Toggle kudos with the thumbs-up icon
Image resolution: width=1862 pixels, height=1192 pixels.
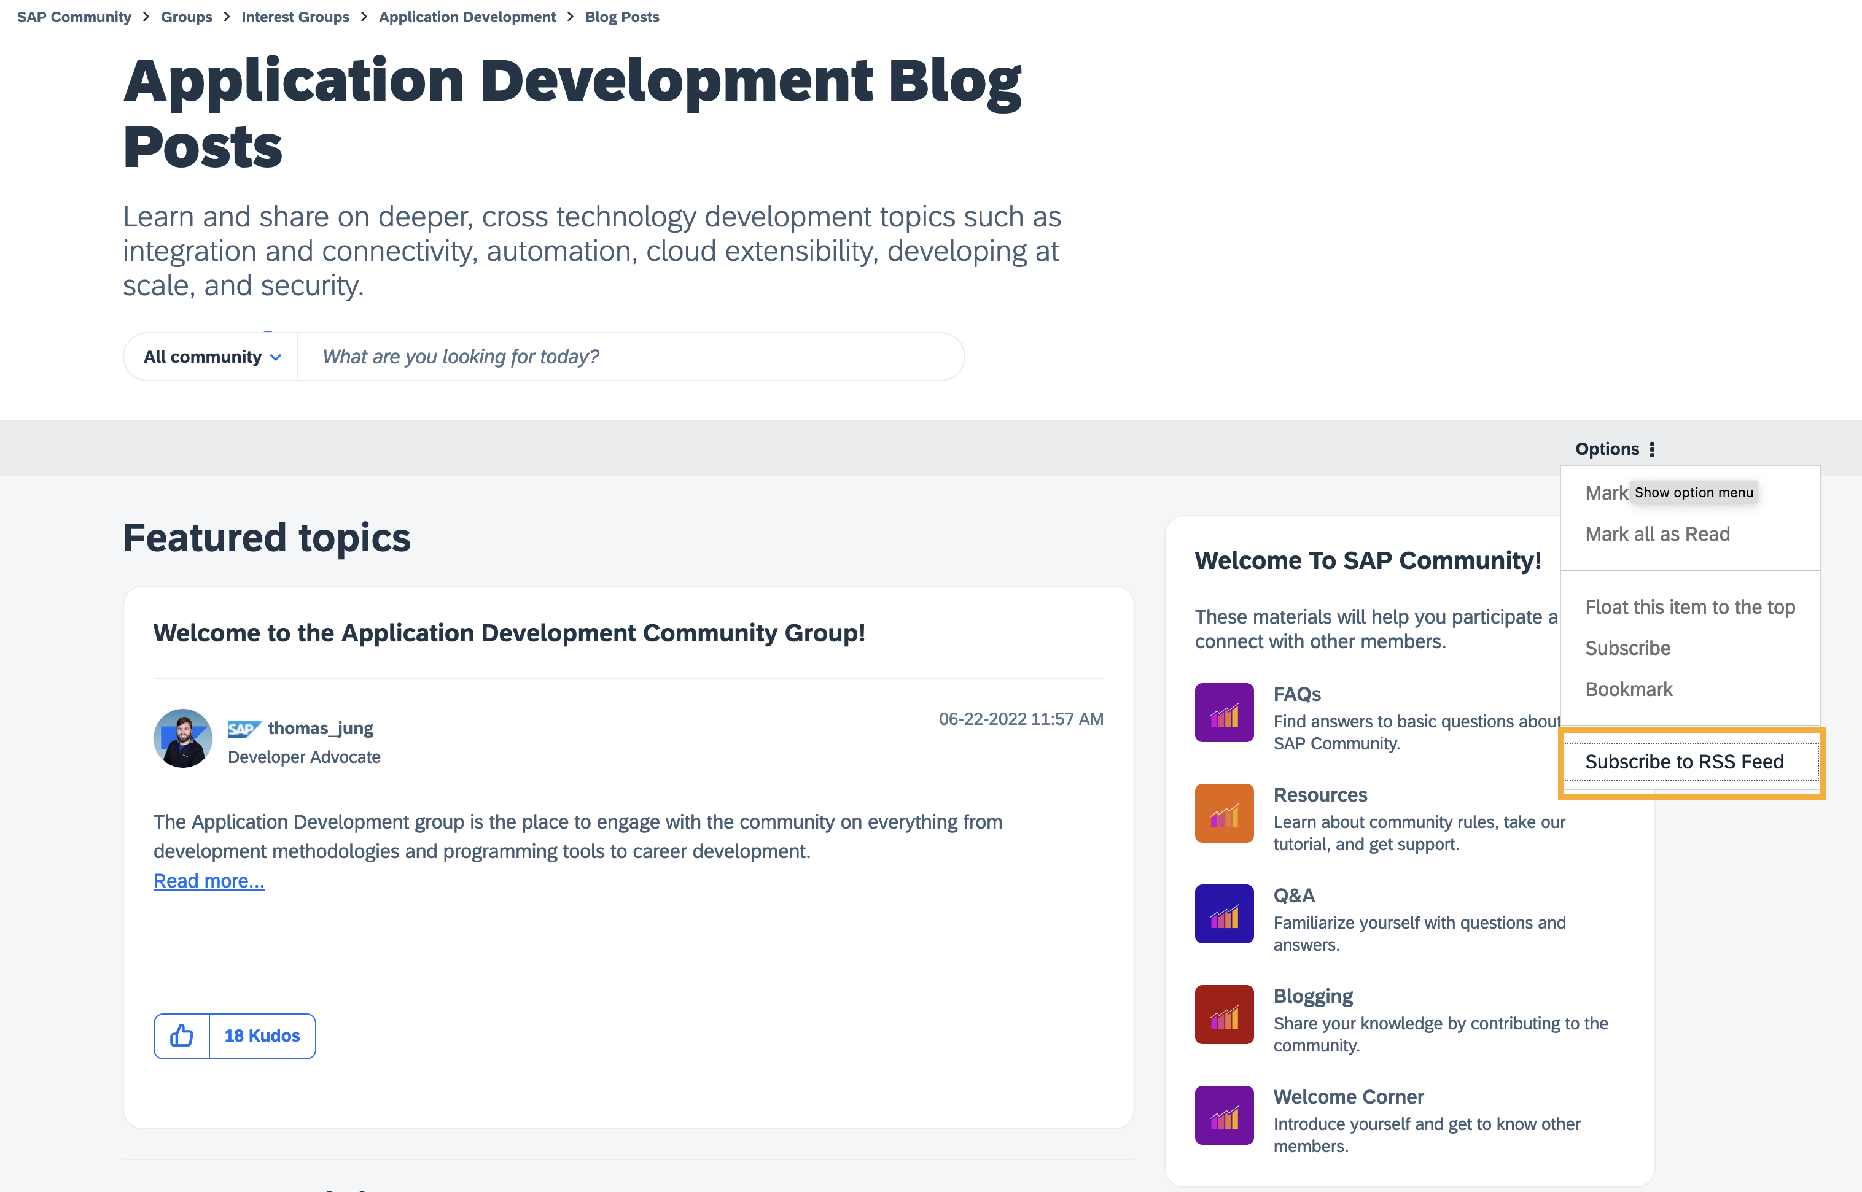tap(181, 1035)
